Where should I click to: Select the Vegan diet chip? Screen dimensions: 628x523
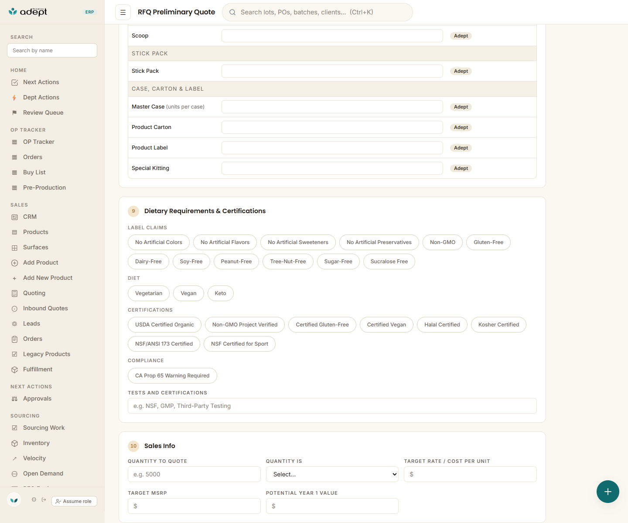[x=188, y=293]
